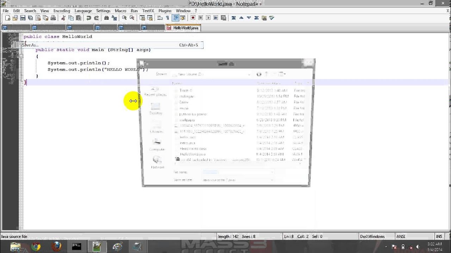Click the Print toolbar icon

53,18
